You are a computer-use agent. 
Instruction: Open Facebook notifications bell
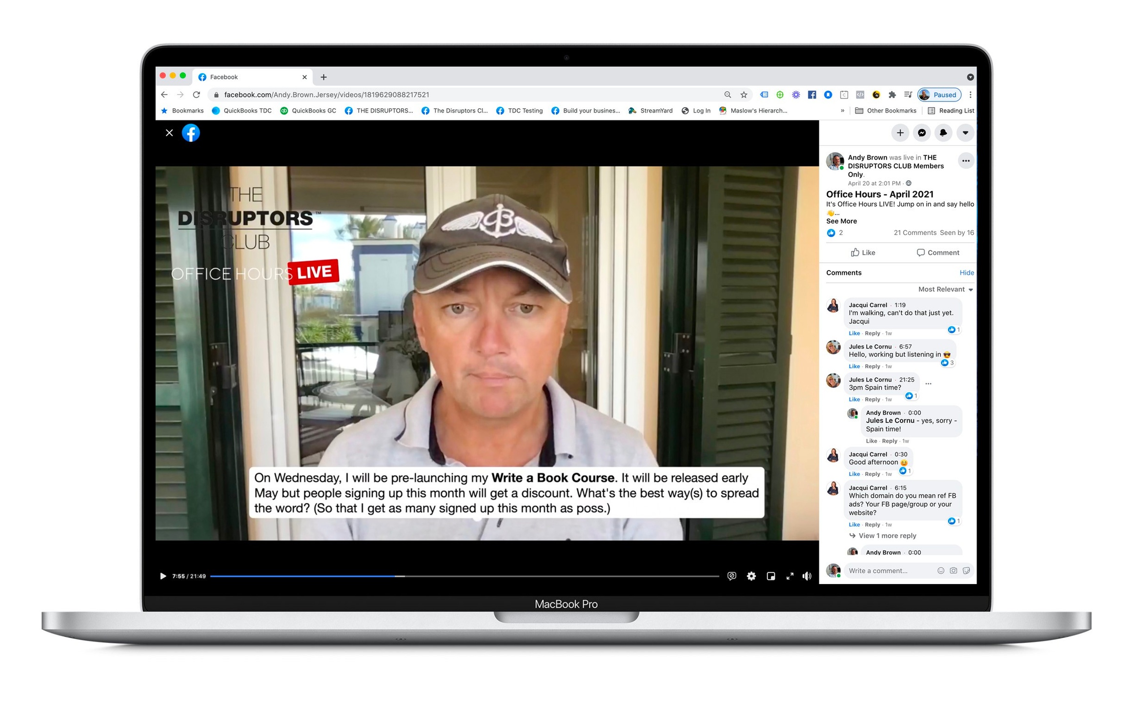point(943,133)
